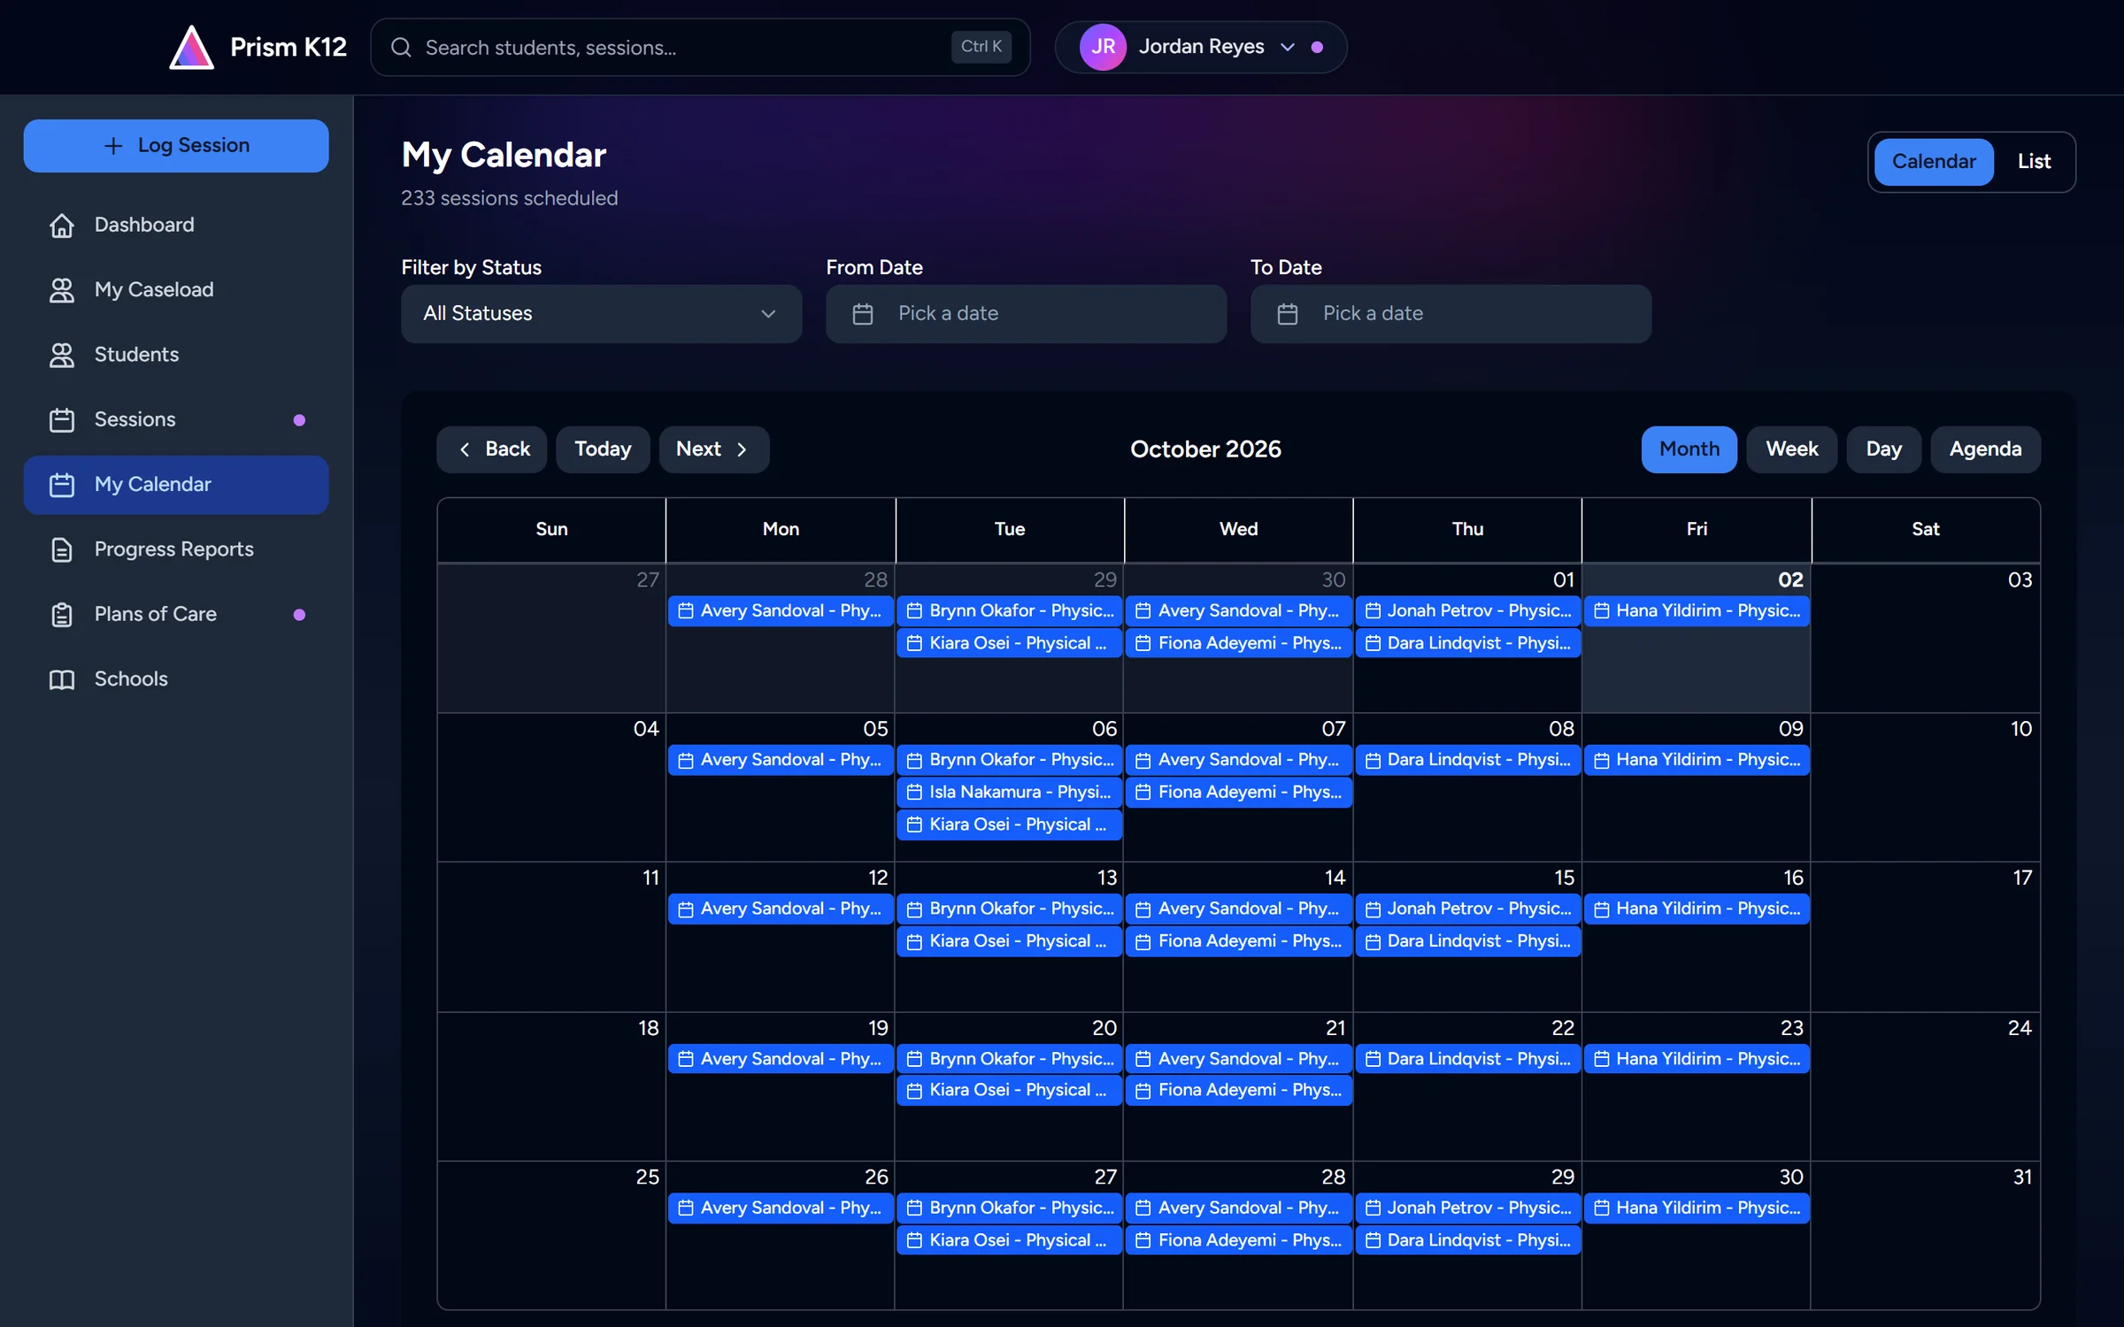Click the Log Session button
2124x1327 pixels.
[176, 145]
